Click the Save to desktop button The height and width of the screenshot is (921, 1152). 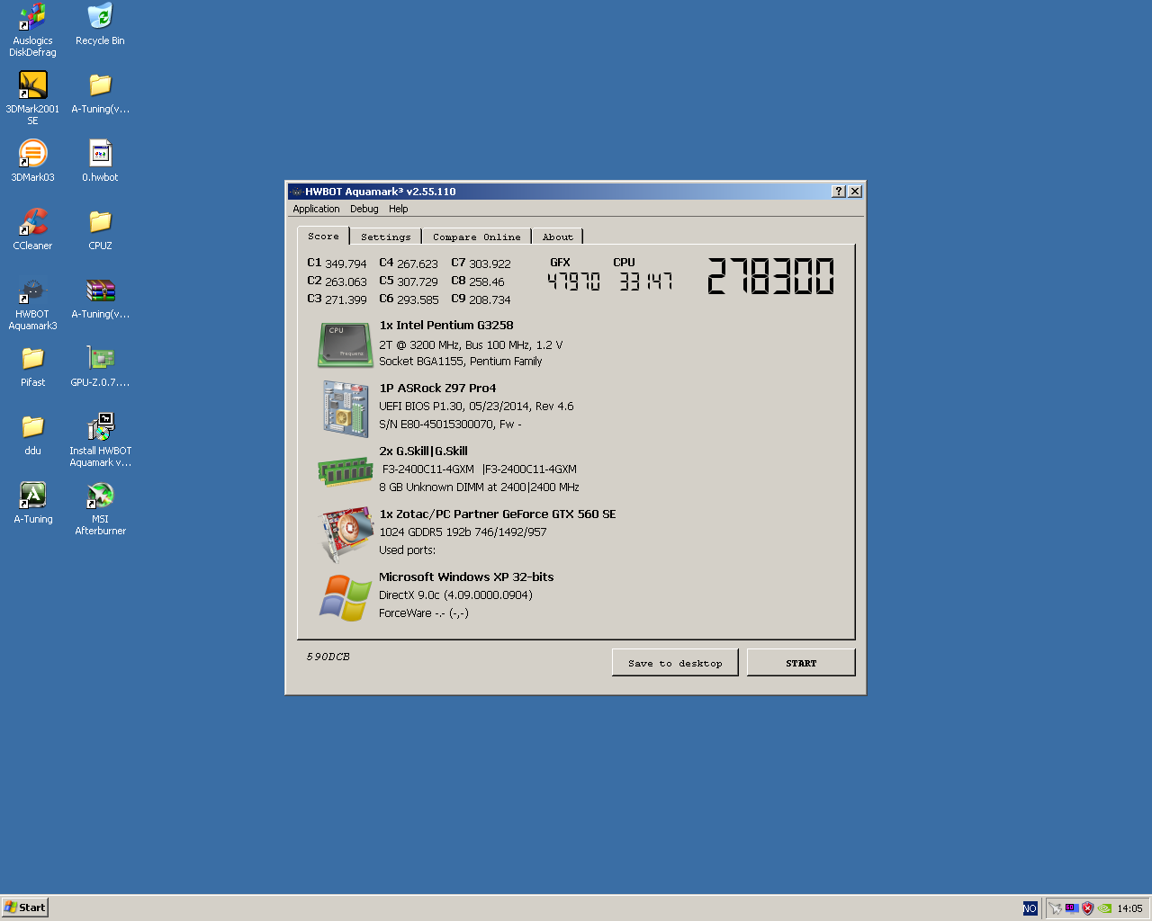pos(675,663)
